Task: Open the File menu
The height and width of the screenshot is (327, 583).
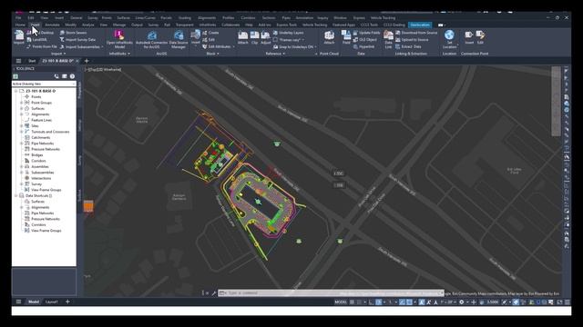Action: [18, 18]
